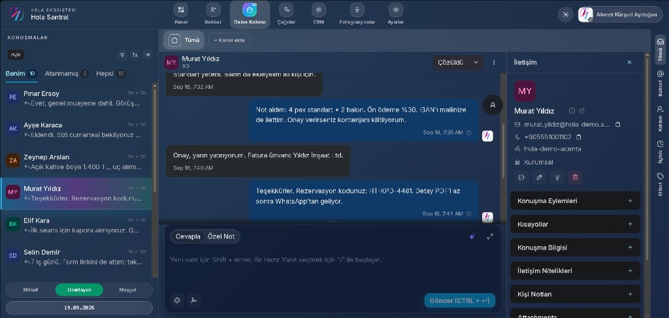Click the chat messages scrollbar
This screenshot has height=318, width=669.
coord(504,150)
